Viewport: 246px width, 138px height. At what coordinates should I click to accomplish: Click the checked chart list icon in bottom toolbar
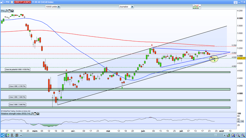pyautogui.click(x=7, y=135)
